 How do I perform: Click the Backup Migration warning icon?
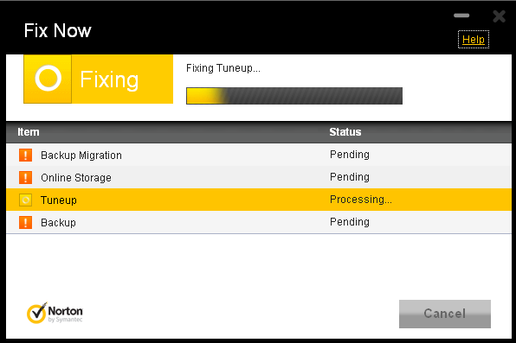click(x=25, y=155)
